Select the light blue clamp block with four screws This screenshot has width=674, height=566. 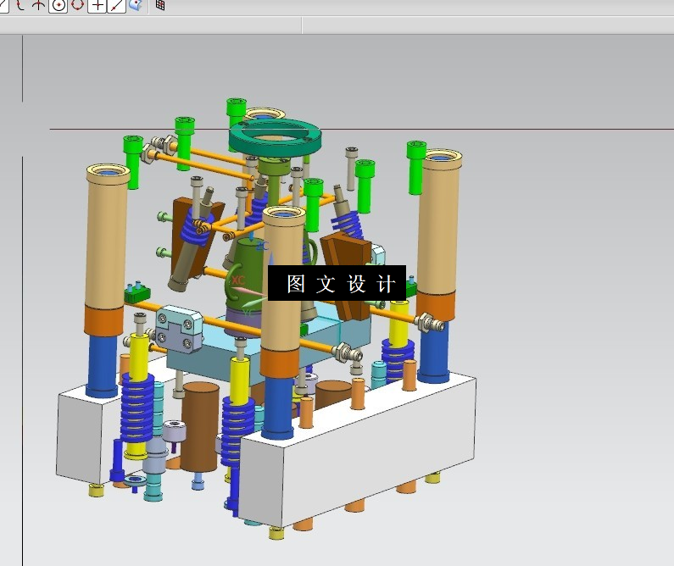179,329
